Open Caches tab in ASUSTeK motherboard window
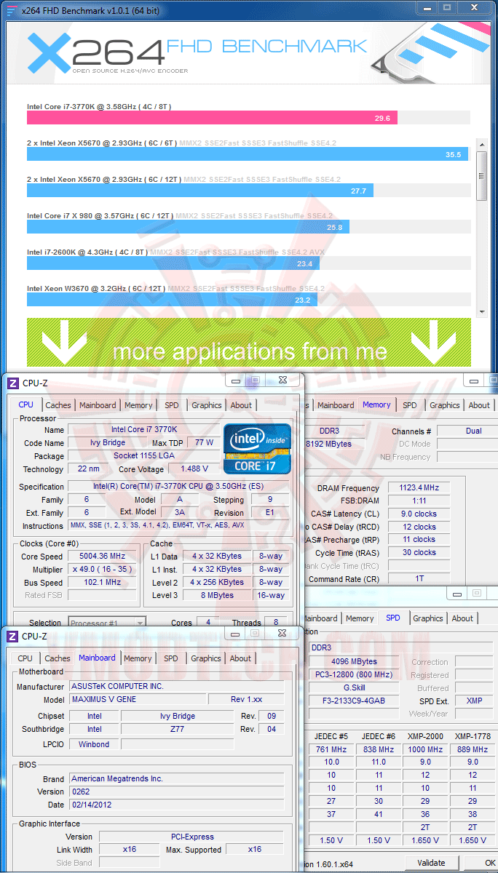The image size is (498, 873). (58, 658)
